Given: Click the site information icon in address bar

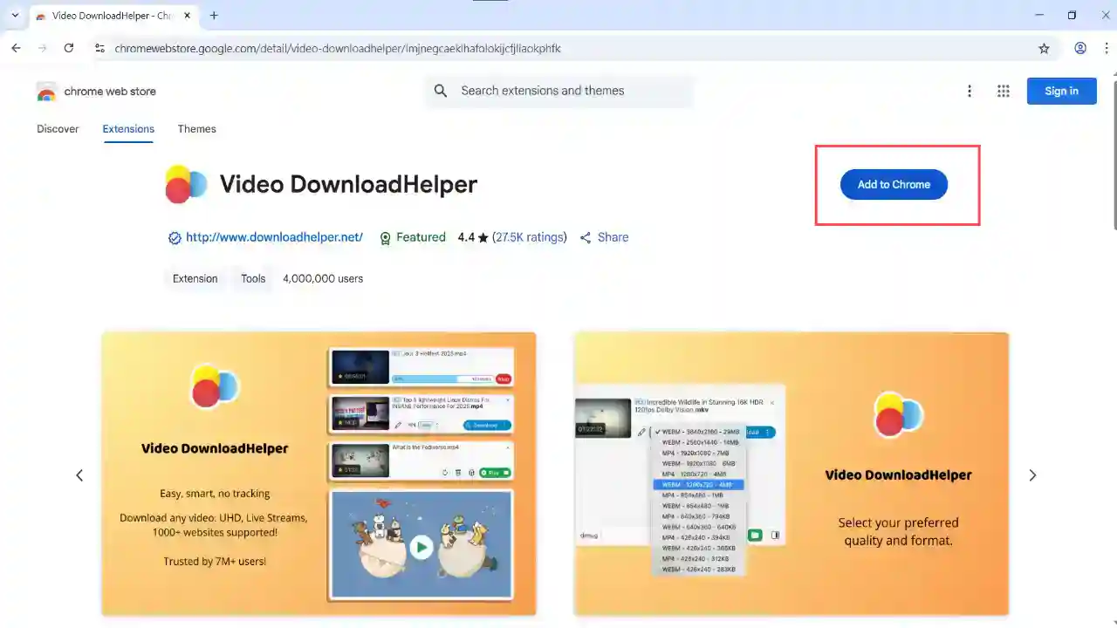Looking at the screenshot, I should coord(99,48).
